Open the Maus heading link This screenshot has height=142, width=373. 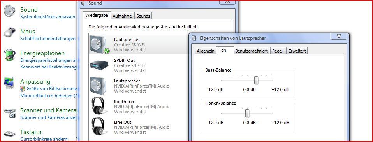[28, 32]
